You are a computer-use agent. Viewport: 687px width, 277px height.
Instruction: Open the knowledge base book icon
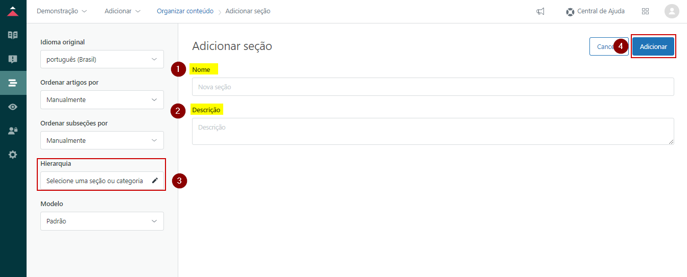13,35
